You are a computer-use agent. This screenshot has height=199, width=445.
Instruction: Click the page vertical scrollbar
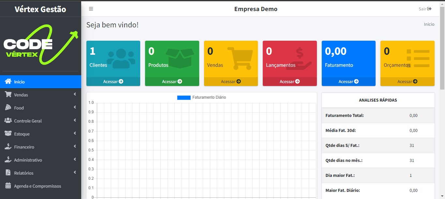[x=442, y=49]
